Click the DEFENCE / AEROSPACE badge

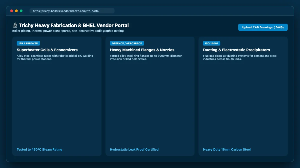[x=127, y=43]
